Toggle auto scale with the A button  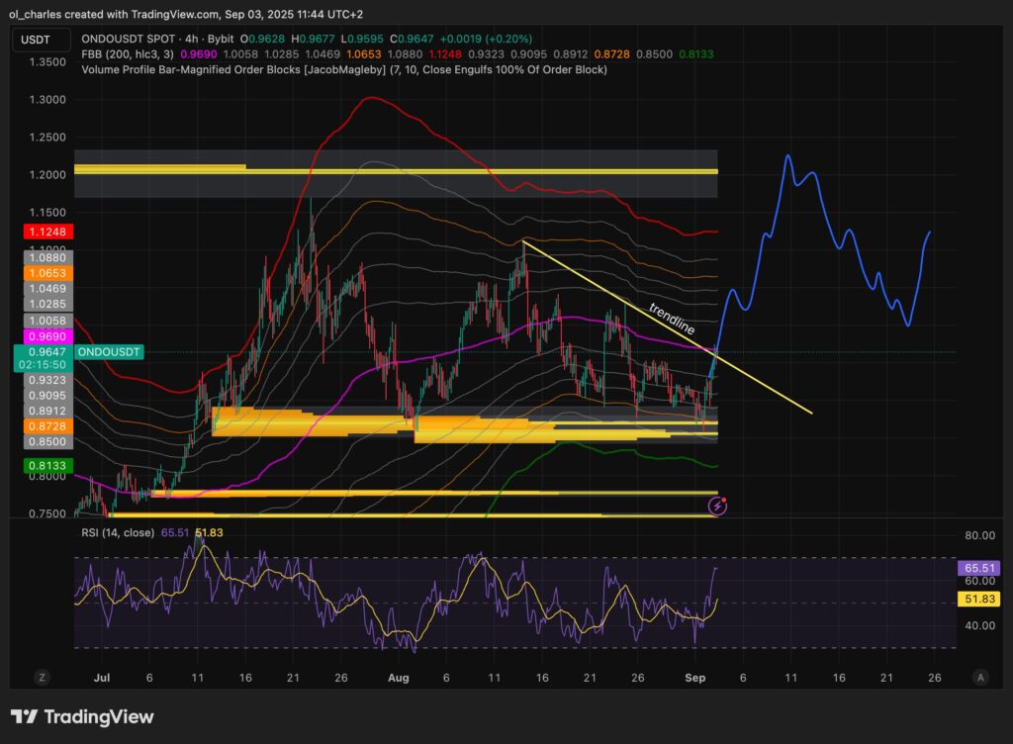point(979,677)
